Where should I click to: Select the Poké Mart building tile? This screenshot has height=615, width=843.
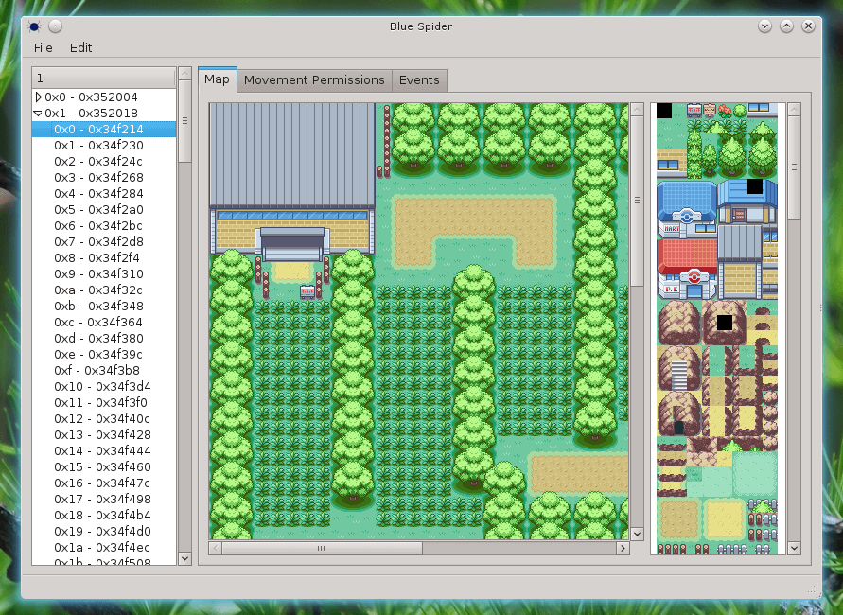686,209
